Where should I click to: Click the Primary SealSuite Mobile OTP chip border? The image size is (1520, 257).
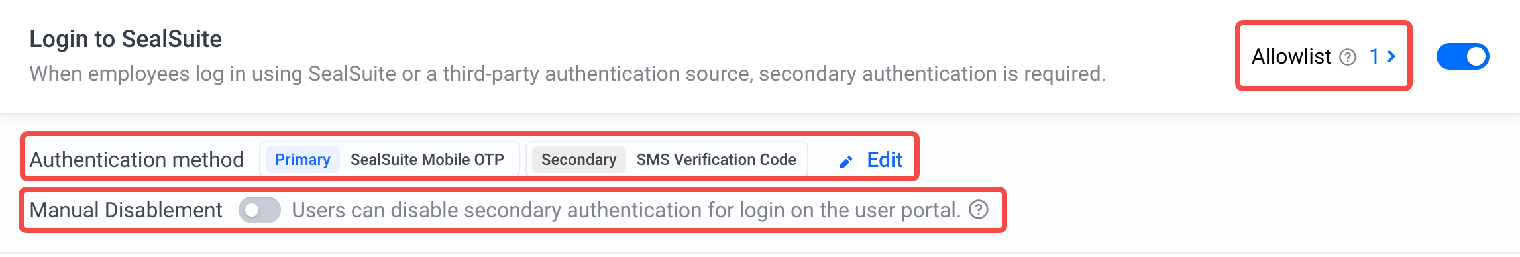click(390, 160)
